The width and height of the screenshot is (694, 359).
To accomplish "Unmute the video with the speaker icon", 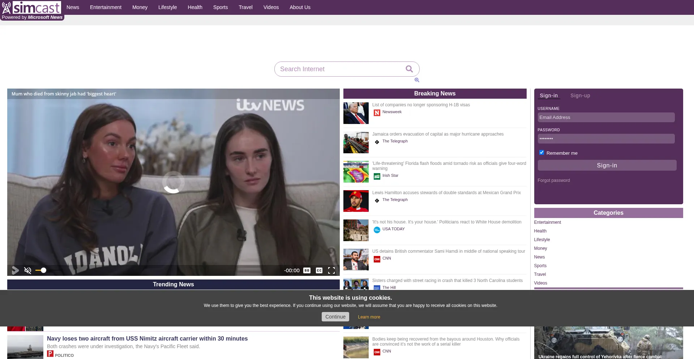I will tap(28, 270).
